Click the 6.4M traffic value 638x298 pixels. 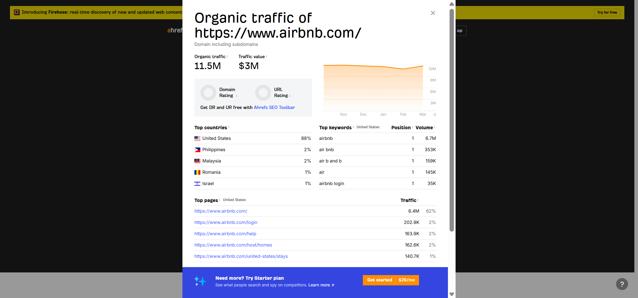[x=414, y=211]
